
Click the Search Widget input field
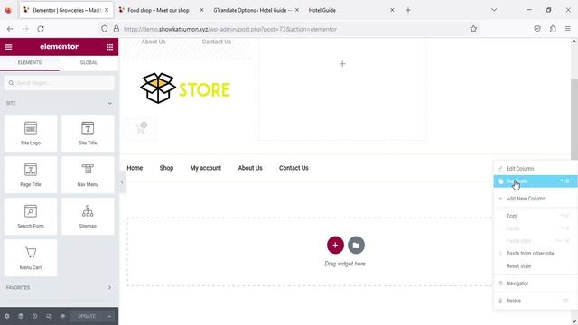pos(60,83)
